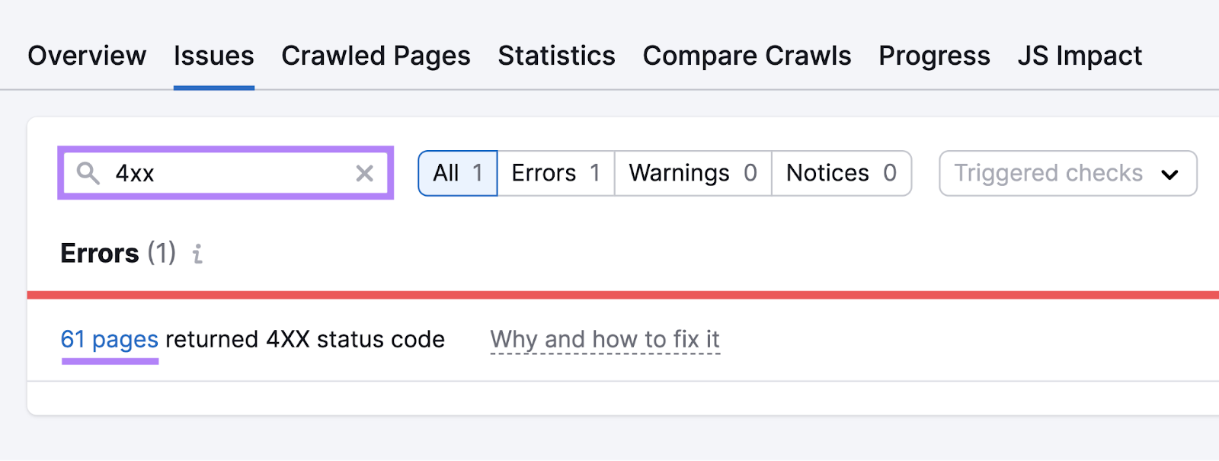Open the Statistics tab
Screen dimensions: 1219x461
[x=556, y=56]
